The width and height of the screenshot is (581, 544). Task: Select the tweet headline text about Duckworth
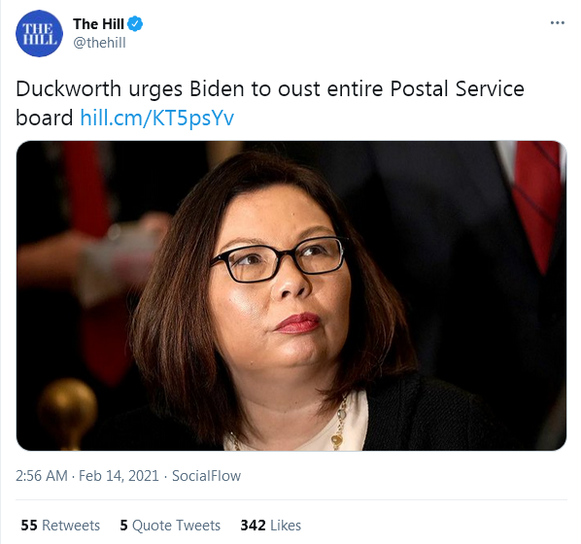tap(270, 103)
